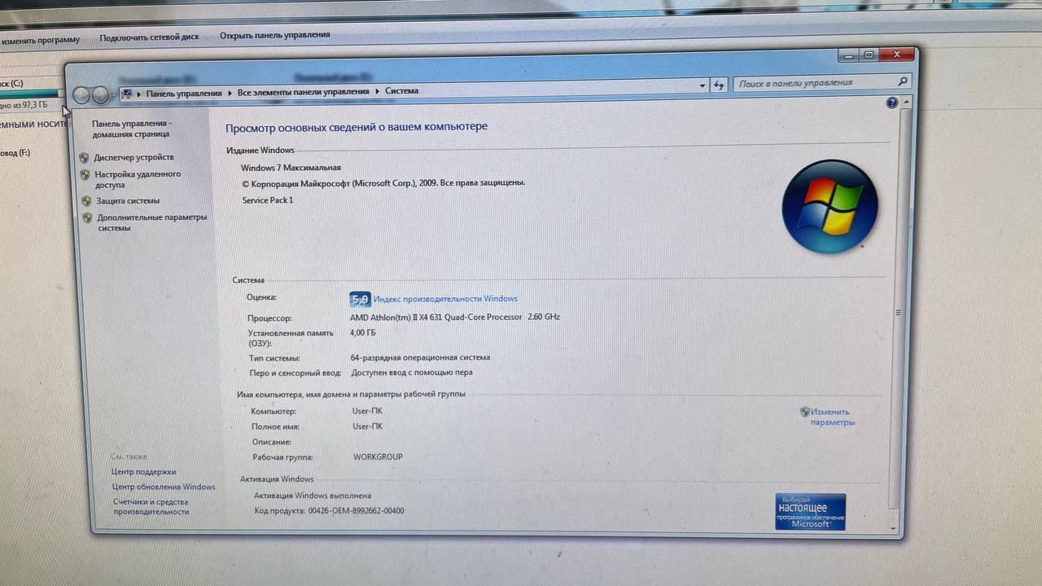Click the product code 00426-OEM-8992662-00400

pos(356,511)
